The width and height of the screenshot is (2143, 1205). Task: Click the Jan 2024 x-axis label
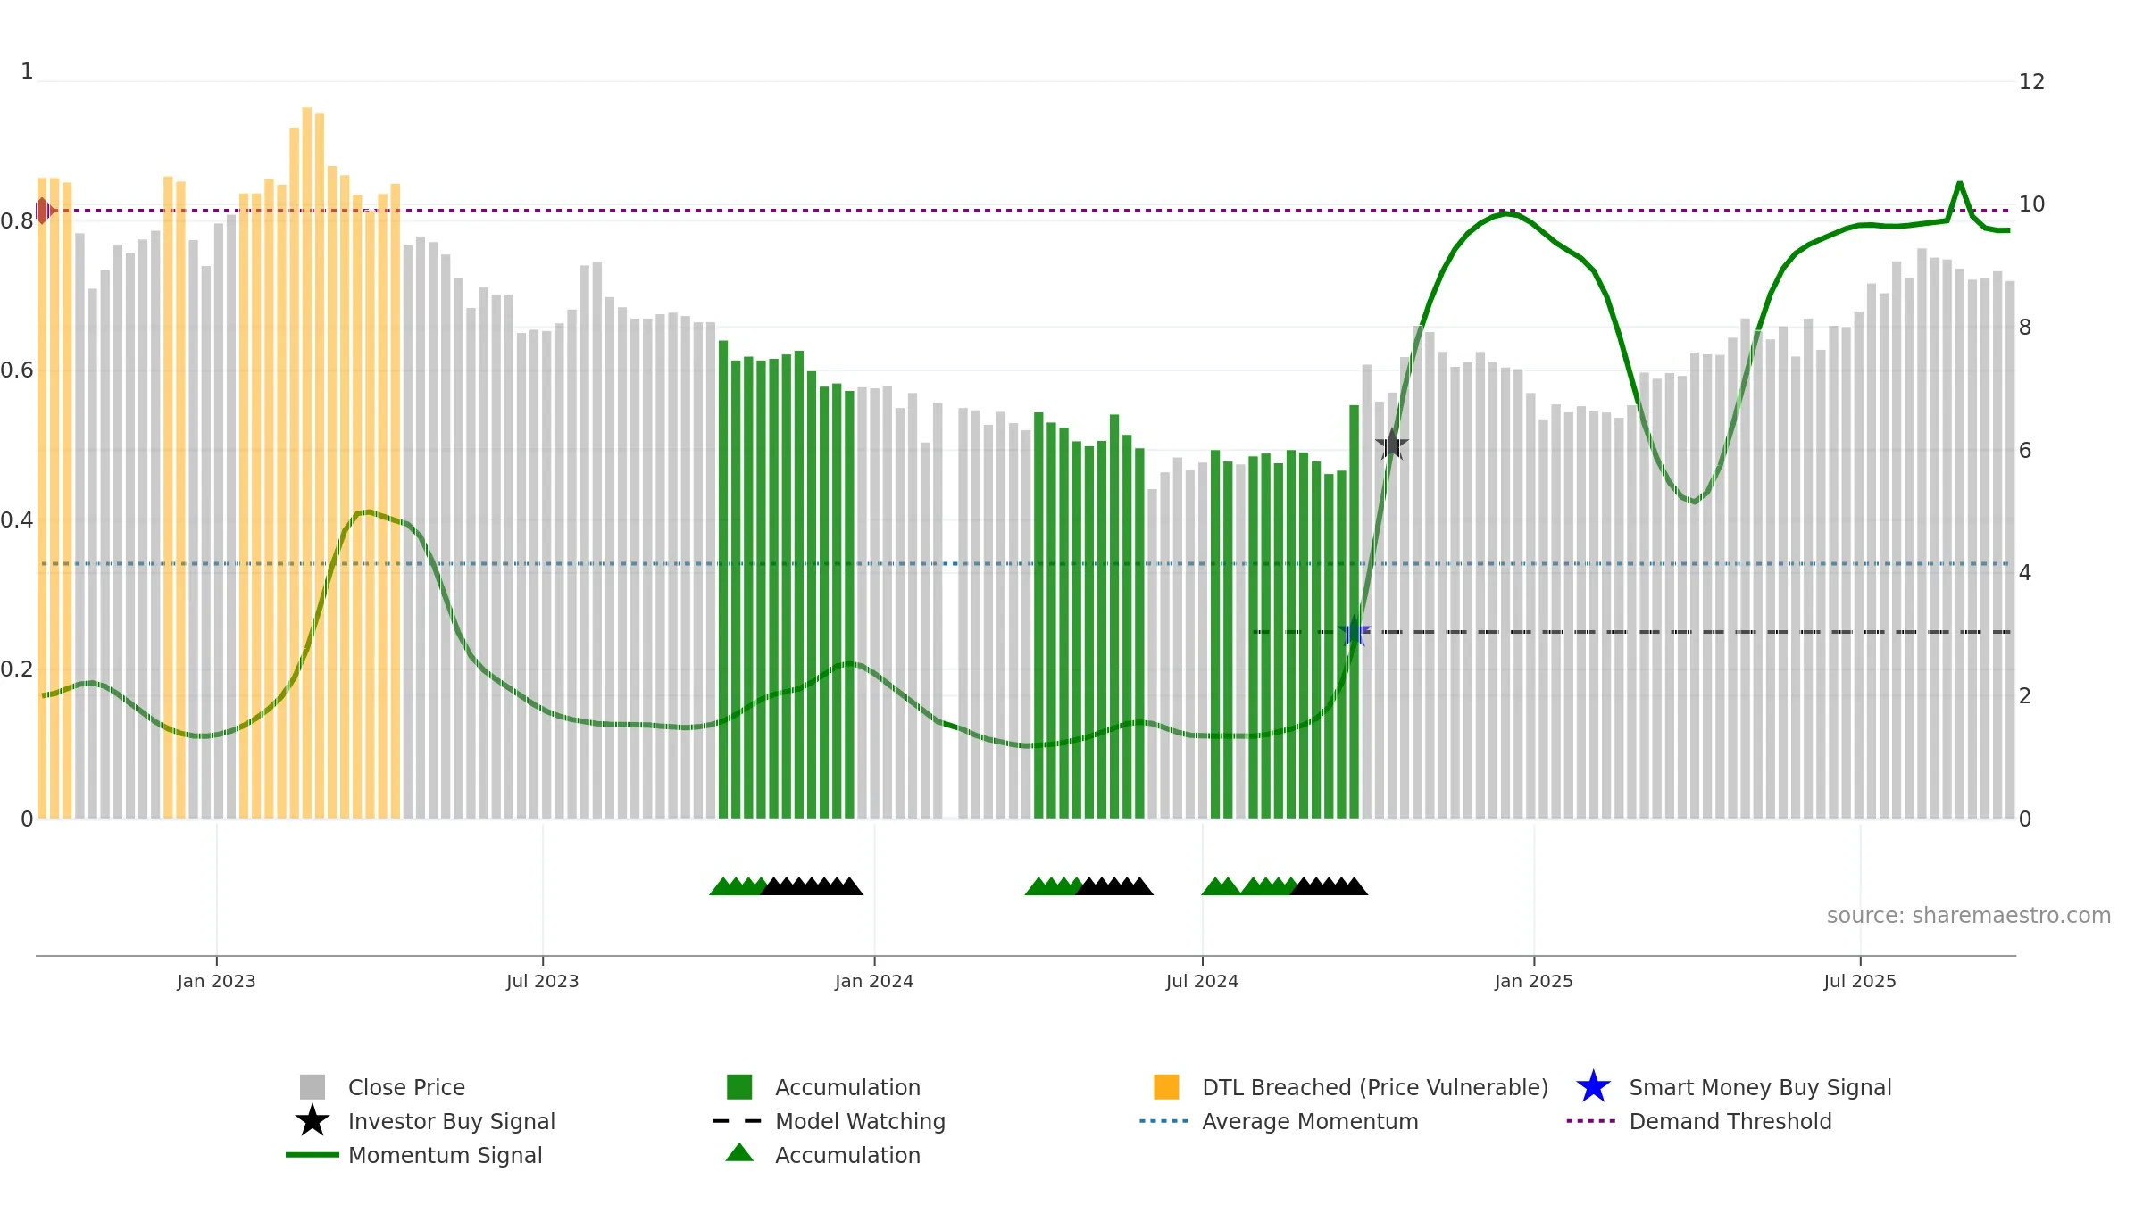tap(874, 982)
